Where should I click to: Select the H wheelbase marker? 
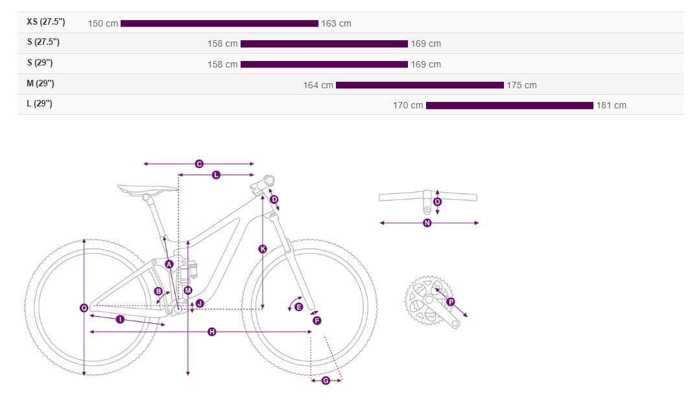pos(211,332)
